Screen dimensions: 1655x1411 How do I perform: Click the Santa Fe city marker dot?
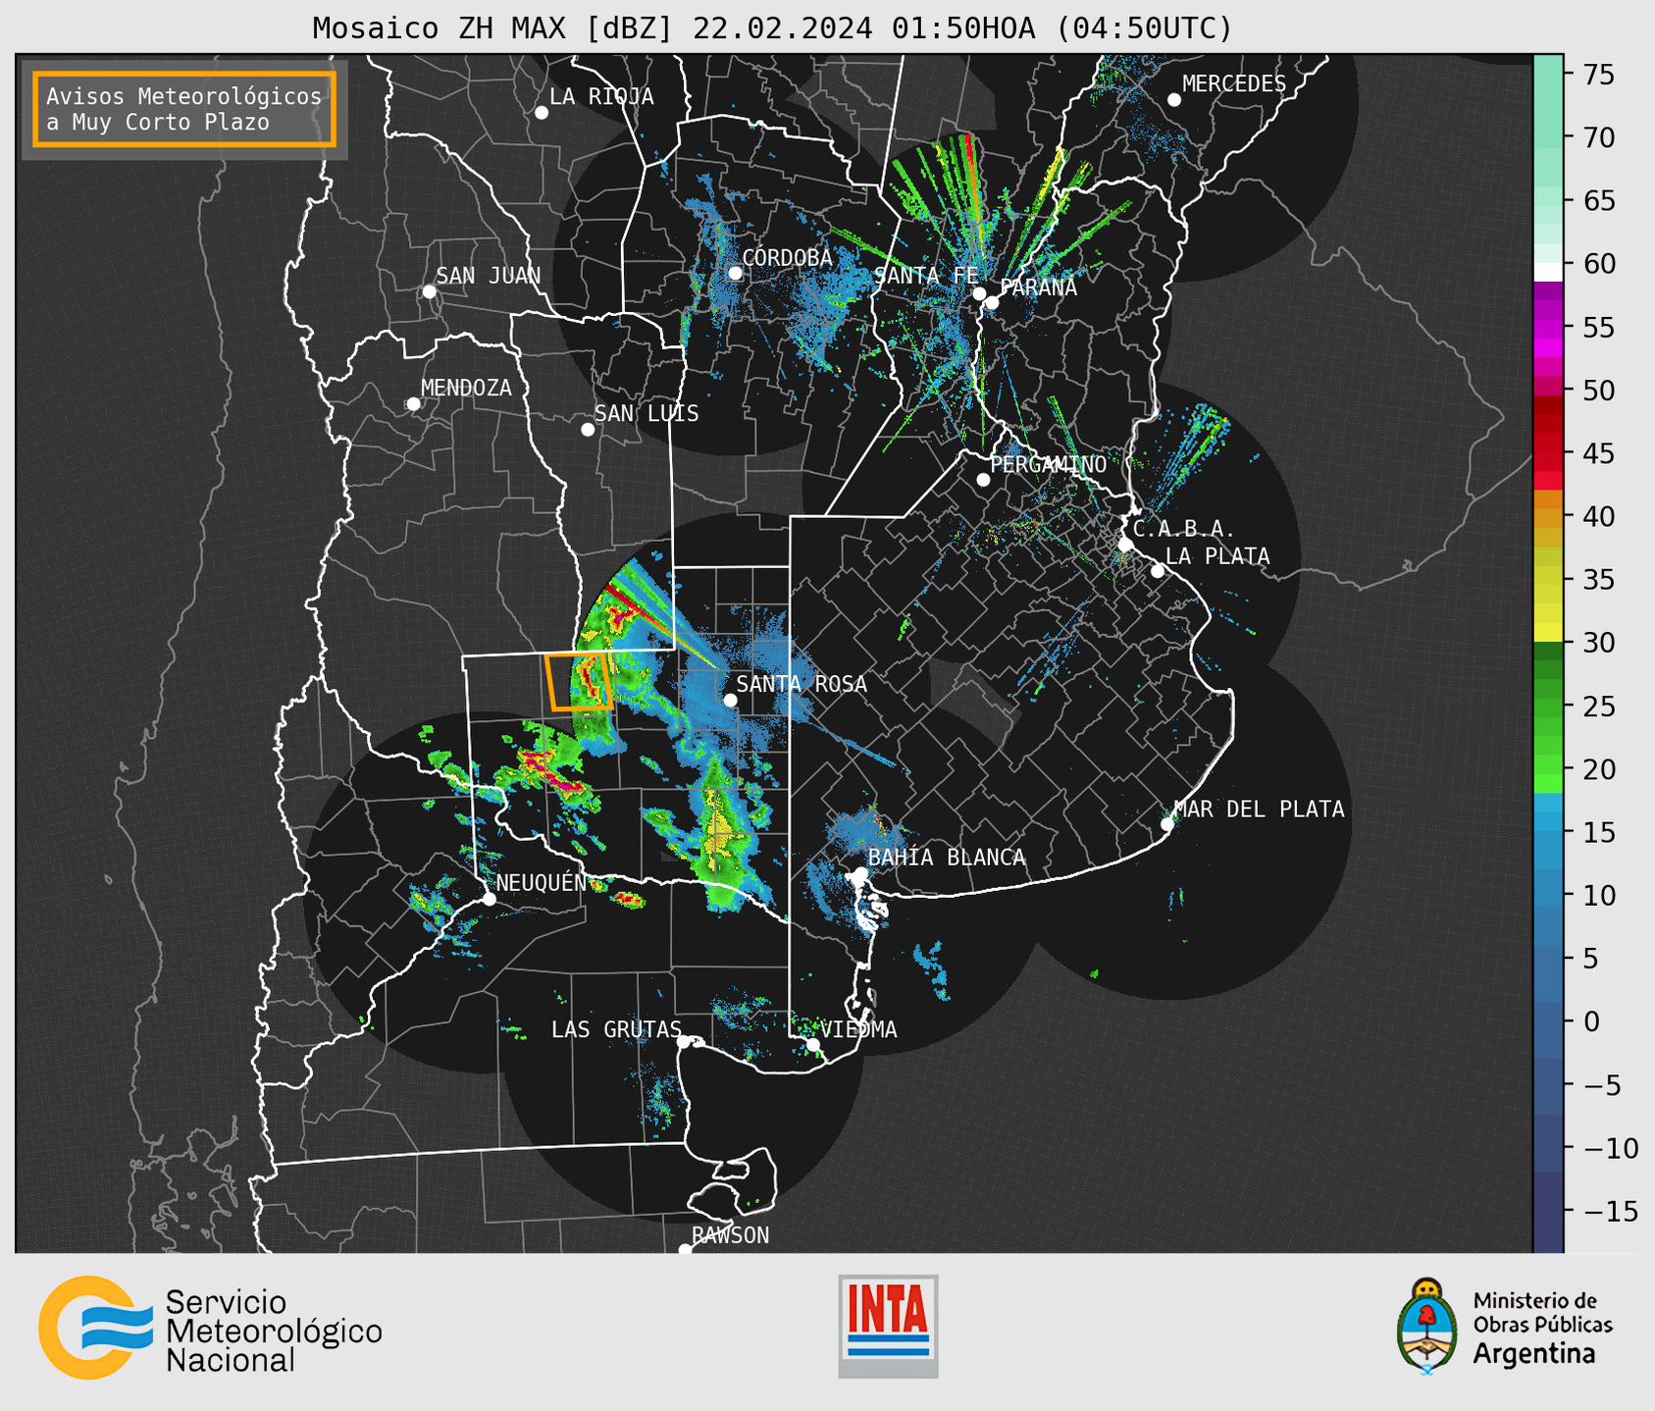pyautogui.click(x=979, y=293)
